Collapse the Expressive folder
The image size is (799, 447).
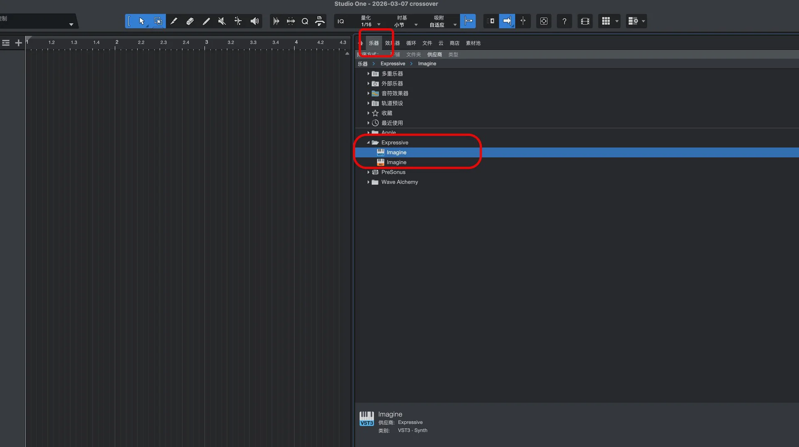tap(368, 143)
